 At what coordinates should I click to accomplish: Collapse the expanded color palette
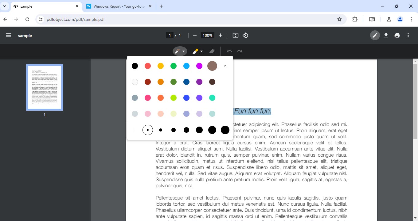point(225,66)
